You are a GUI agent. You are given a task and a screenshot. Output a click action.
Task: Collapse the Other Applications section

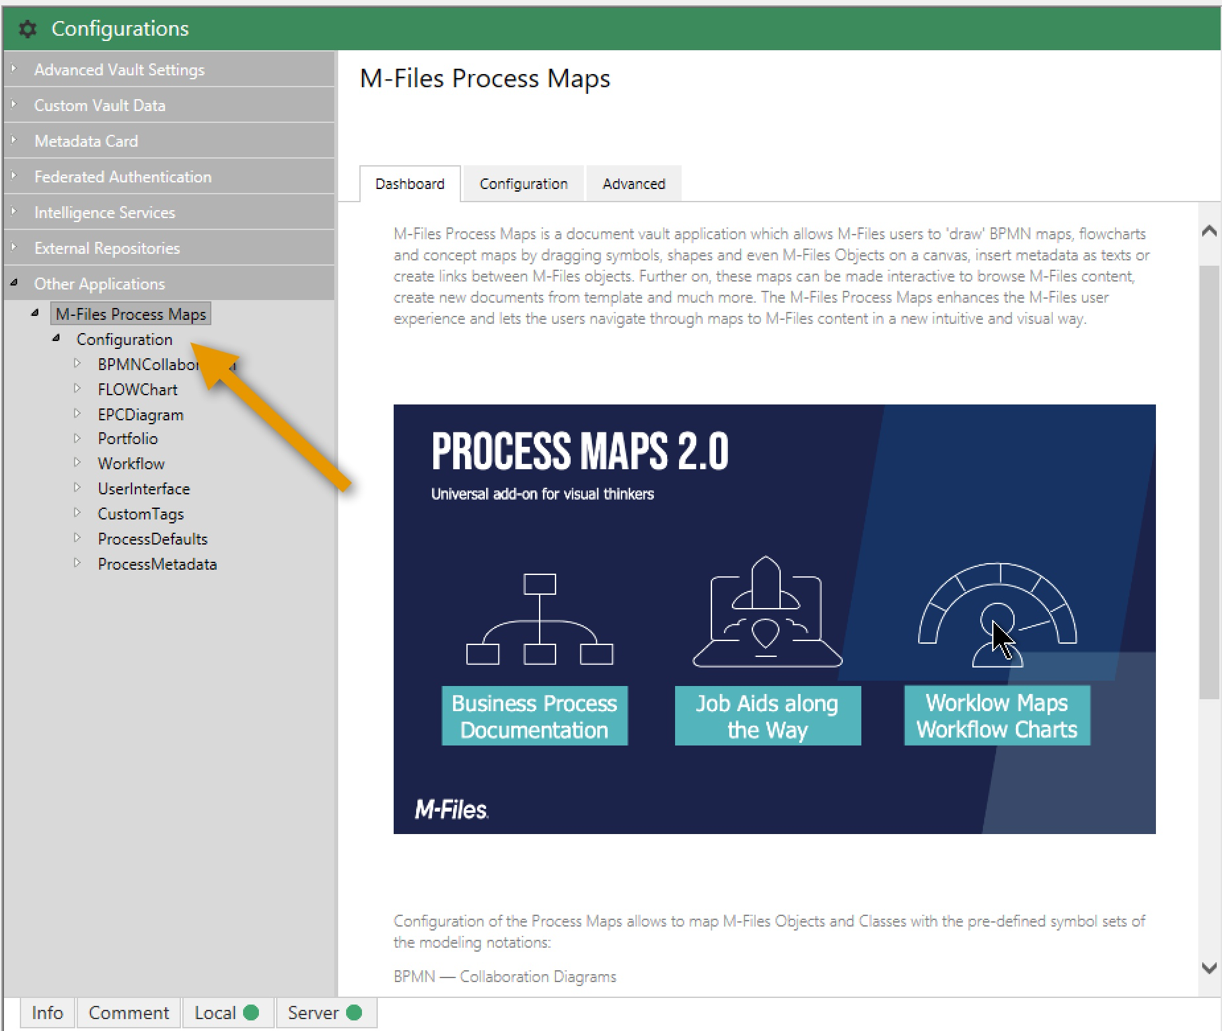tap(14, 284)
